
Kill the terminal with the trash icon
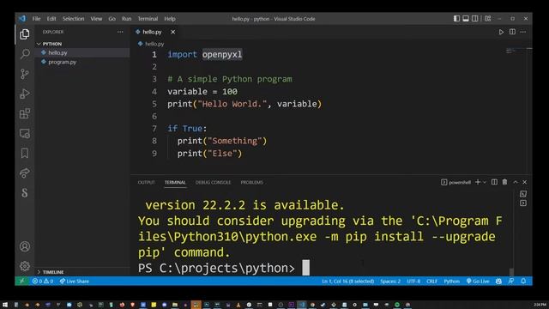[504, 182]
